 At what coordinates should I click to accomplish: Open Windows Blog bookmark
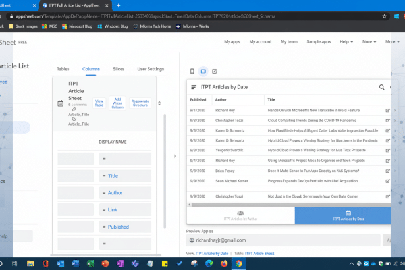pos(113,26)
